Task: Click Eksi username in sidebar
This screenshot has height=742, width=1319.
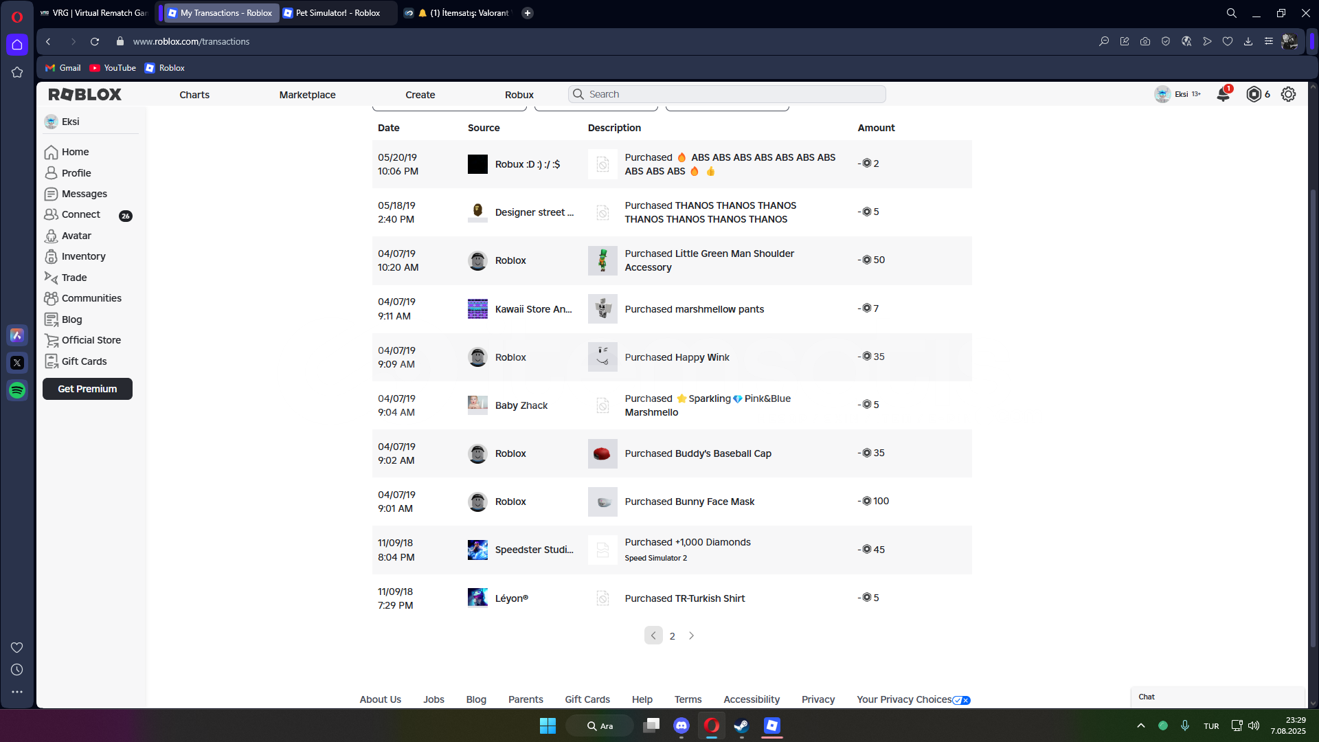Action: click(x=70, y=122)
